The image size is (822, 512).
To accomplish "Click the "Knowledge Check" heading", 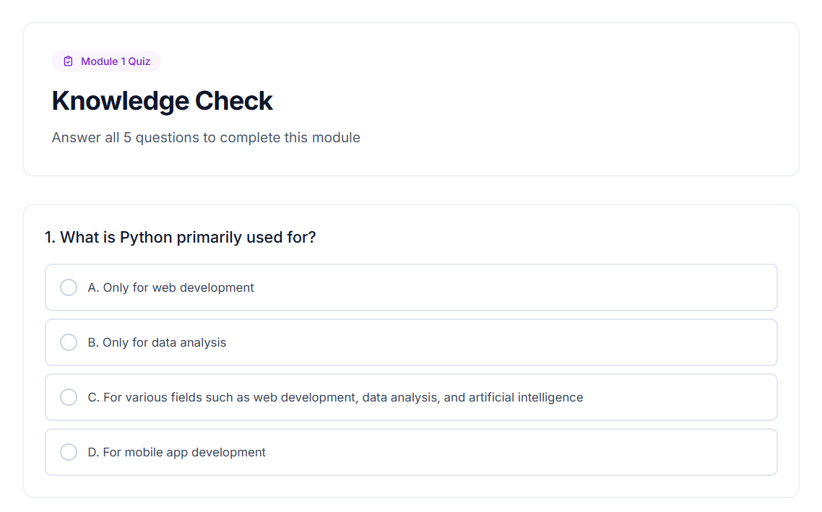I will tap(163, 101).
